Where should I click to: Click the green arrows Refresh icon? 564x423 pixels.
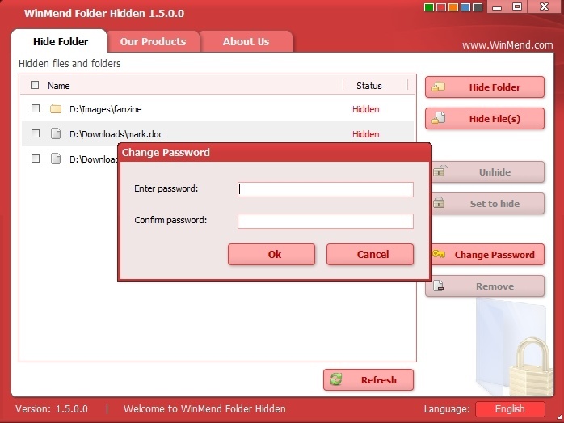pos(336,379)
